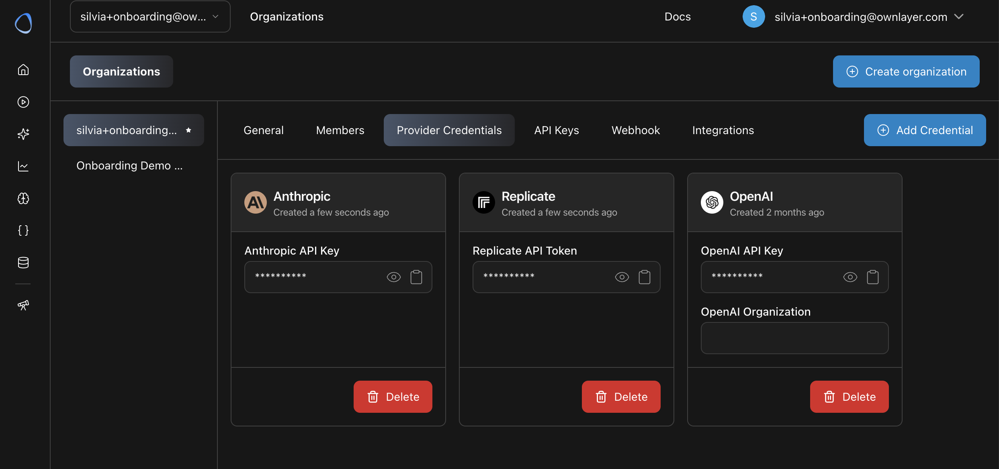Open the workspace selector dropdown
Viewport: 999px width, 469px height.
click(150, 16)
